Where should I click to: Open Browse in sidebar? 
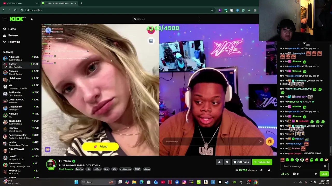[13, 35]
